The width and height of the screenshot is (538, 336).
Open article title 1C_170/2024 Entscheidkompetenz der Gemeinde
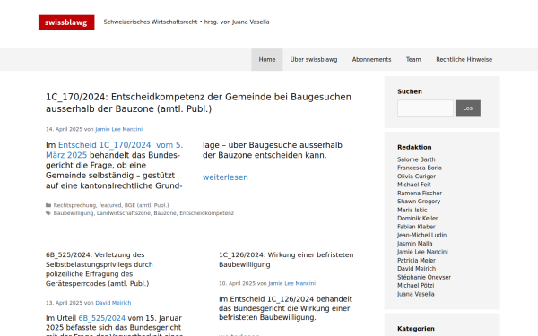198,103
